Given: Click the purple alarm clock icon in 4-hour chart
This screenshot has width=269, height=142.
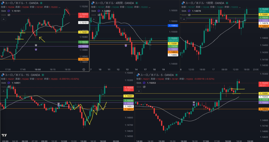Looking at the screenshot, I should coord(126,45).
